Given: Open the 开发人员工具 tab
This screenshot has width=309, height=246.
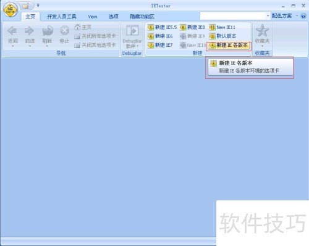Looking at the screenshot, I should pos(62,17).
